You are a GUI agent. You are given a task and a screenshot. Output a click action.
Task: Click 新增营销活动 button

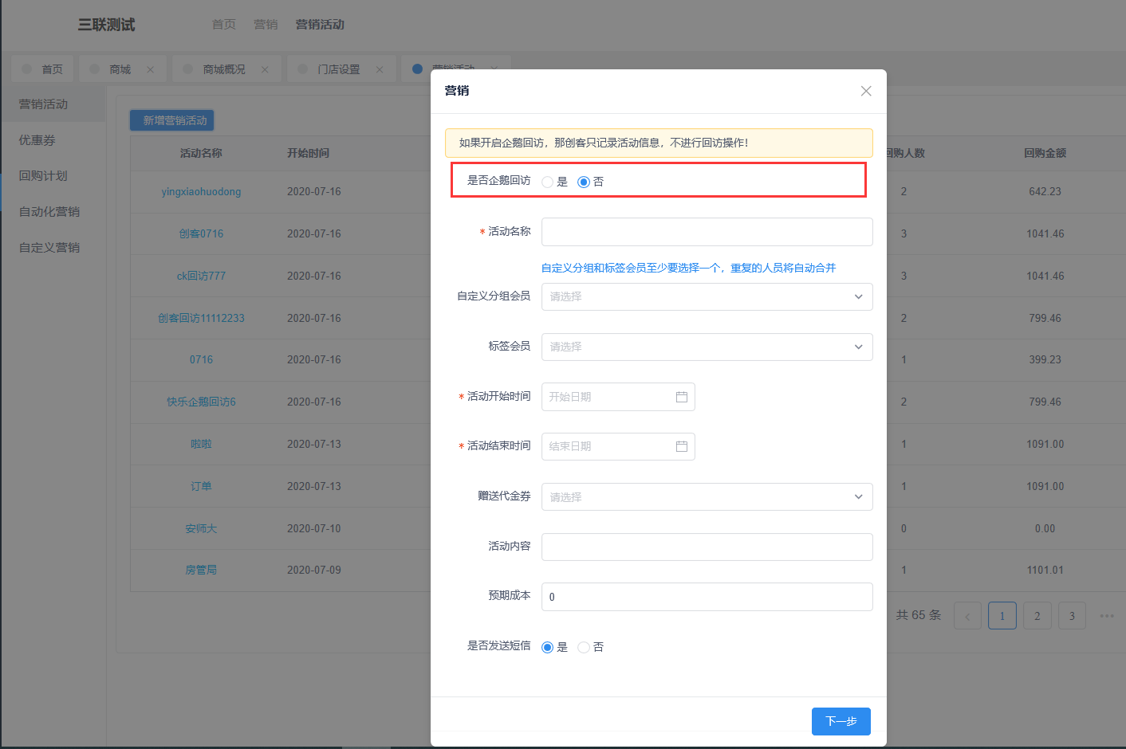pos(172,120)
